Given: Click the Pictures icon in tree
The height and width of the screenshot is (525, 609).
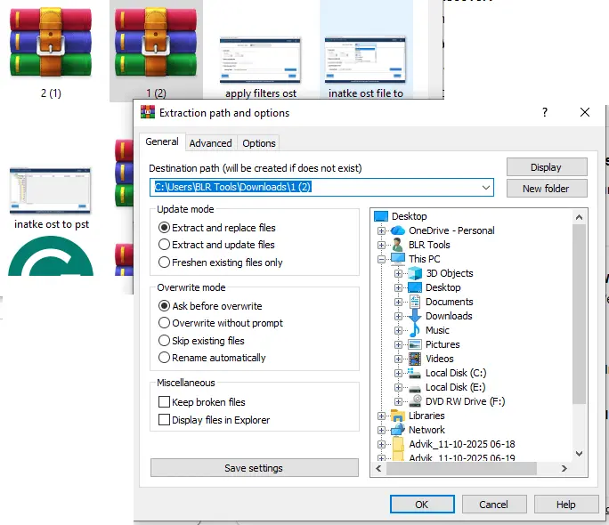Looking at the screenshot, I should pyautogui.click(x=415, y=344).
